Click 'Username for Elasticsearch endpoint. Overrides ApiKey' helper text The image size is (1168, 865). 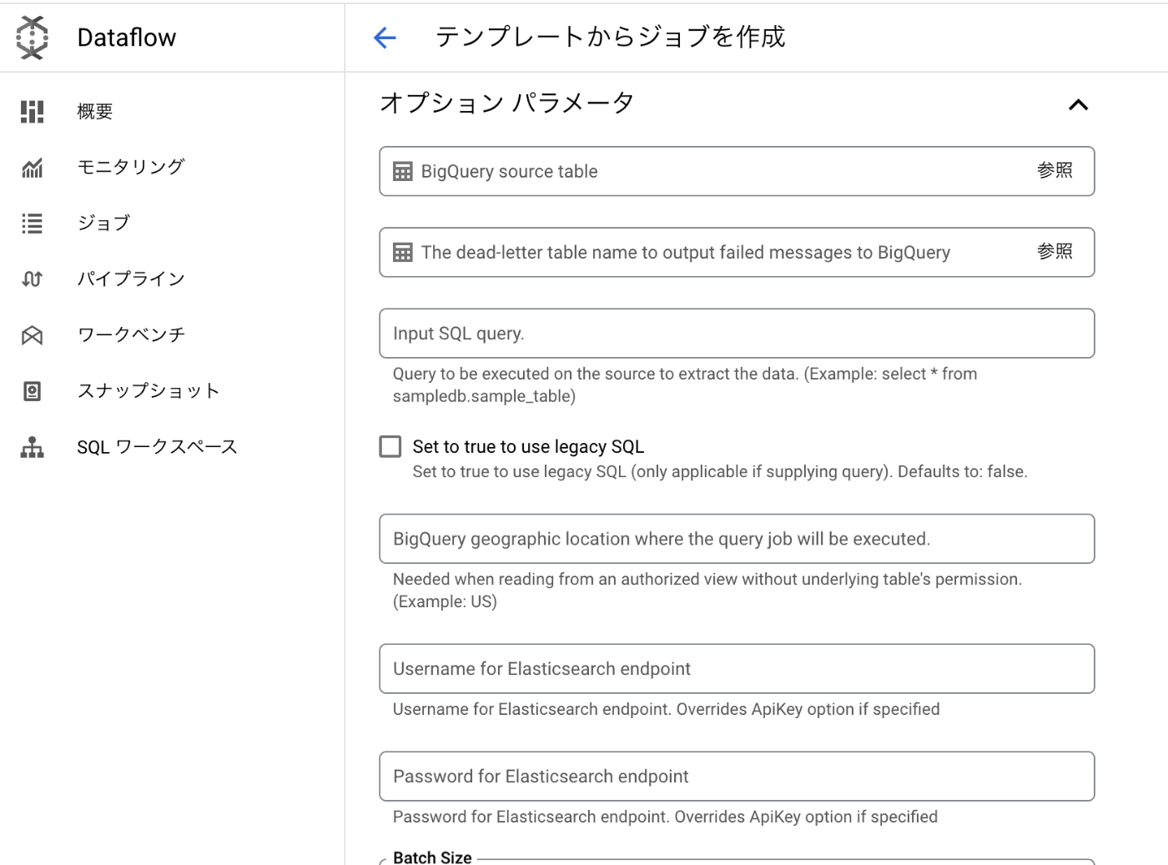point(666,710)
